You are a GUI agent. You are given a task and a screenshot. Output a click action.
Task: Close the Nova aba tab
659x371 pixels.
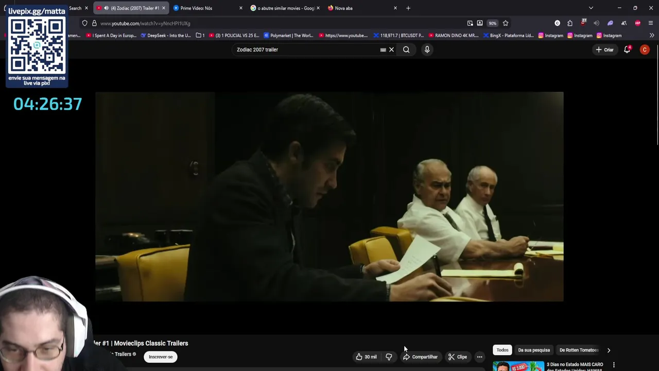click(395, 8)
